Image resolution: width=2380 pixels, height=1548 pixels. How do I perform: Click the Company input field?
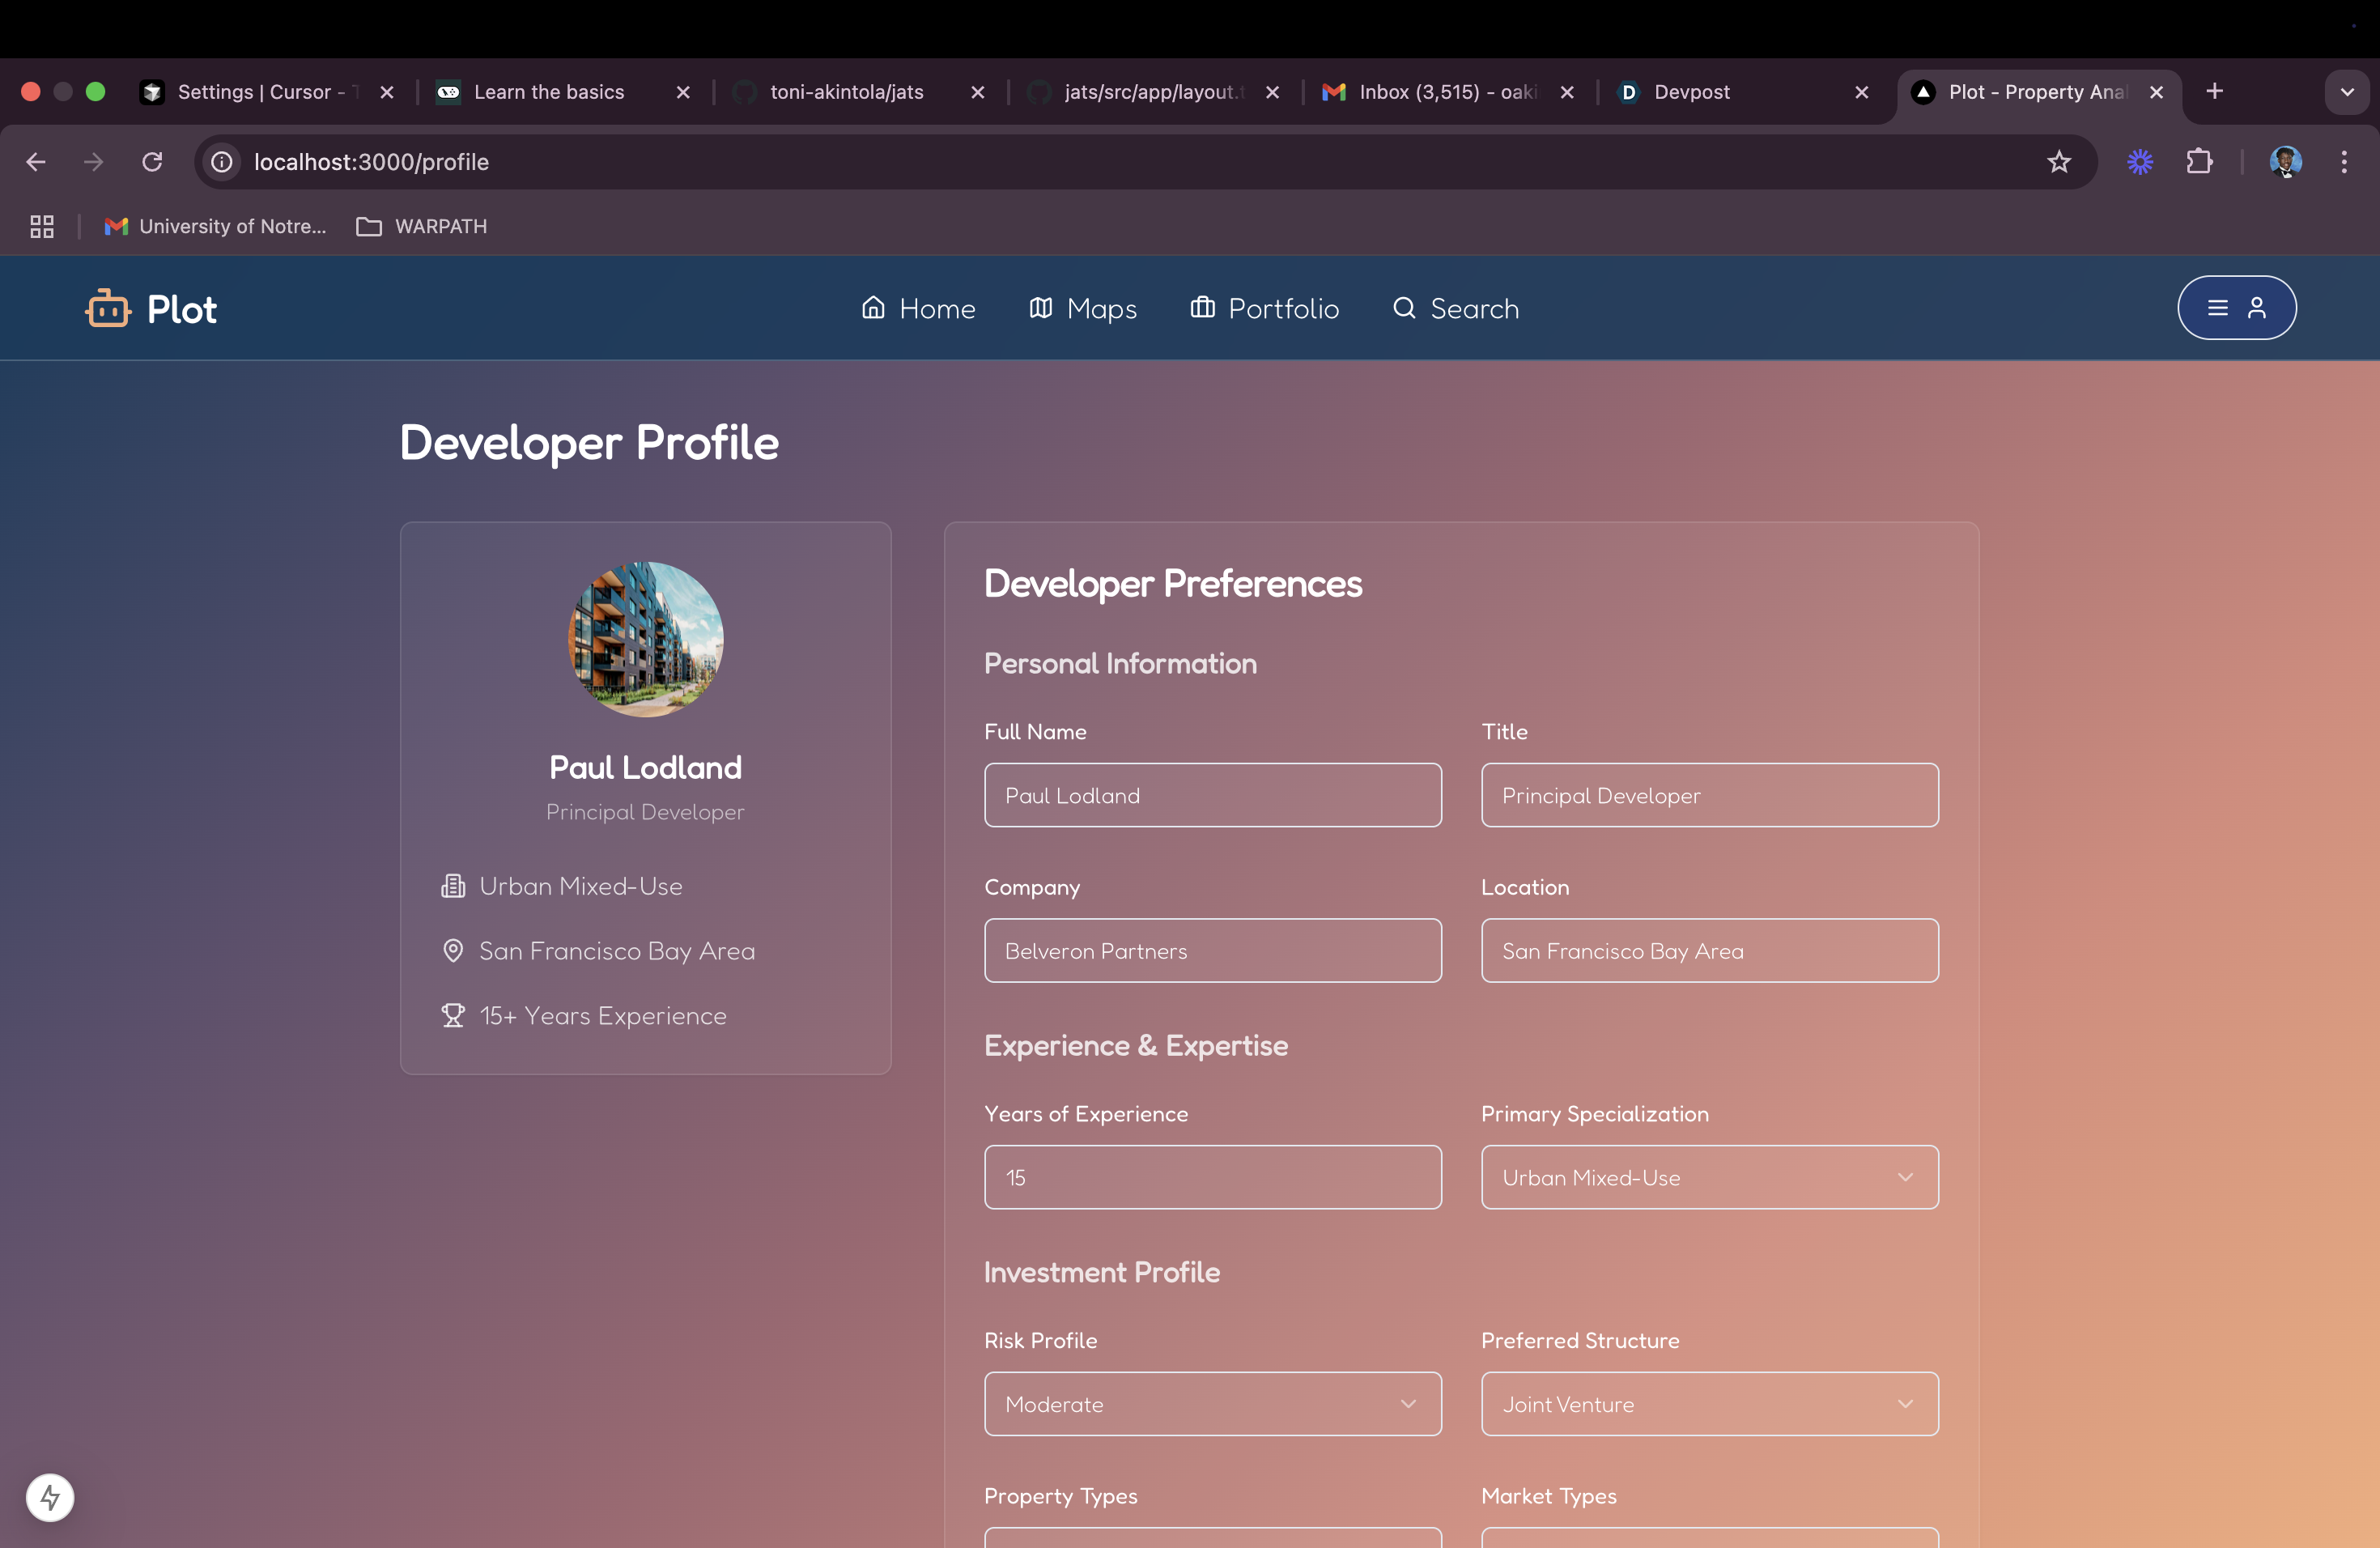coord(1212,951)
